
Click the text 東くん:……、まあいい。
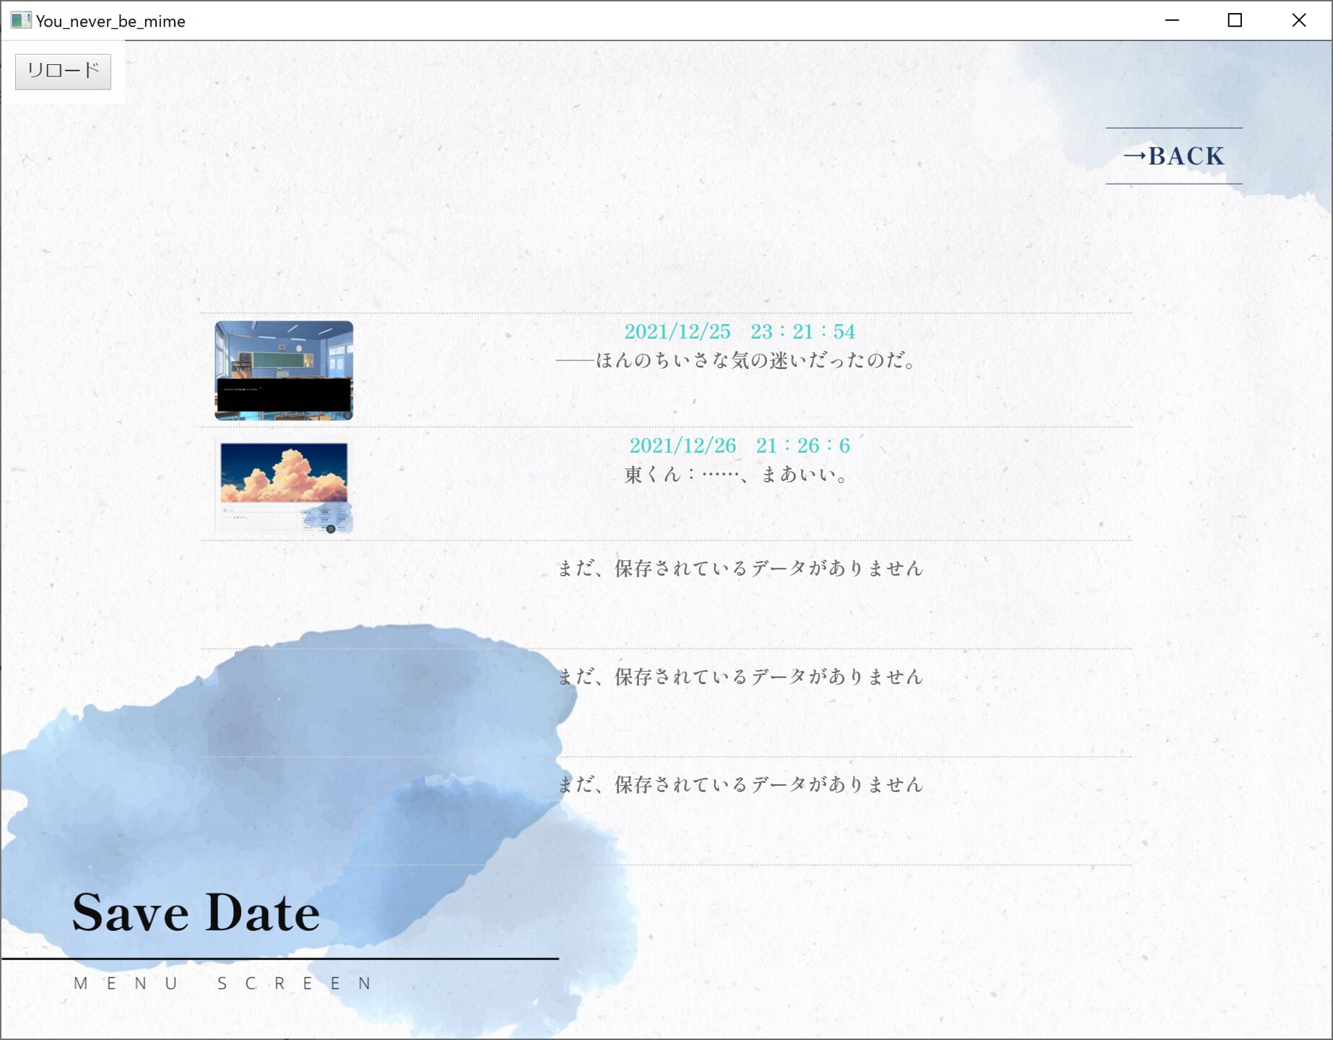(737, 474)
